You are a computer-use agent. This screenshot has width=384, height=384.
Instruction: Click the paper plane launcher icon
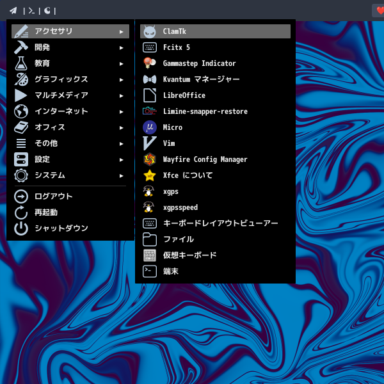pos(13,10)
